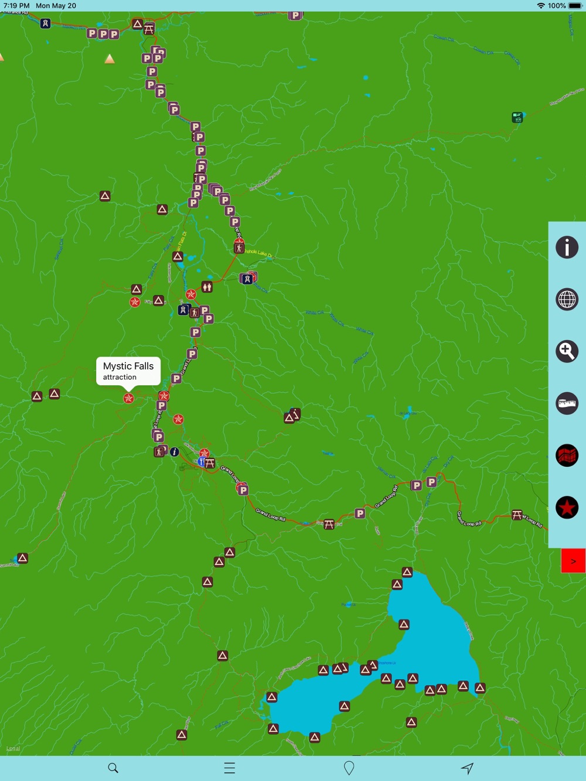Select the campsite at the lake's east tip
Viewport: 586px width, 781px height.
click(480, 688)
